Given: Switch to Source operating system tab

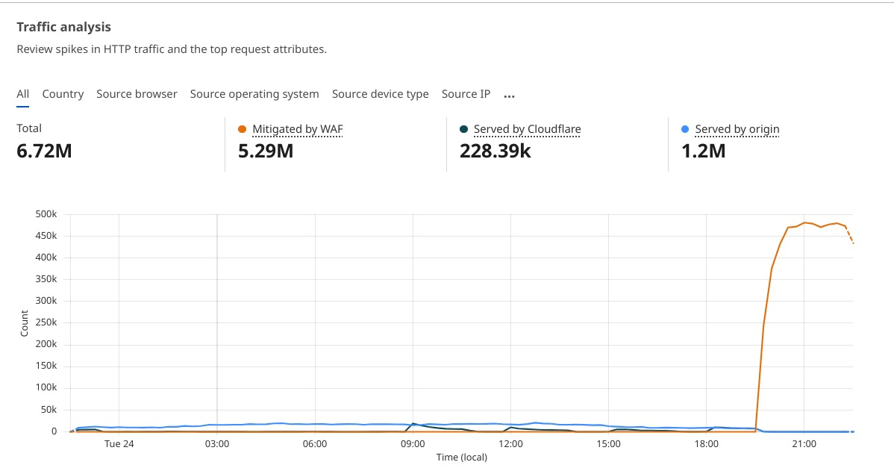Looking at the screenshot, I should click(x=254, y=94).
